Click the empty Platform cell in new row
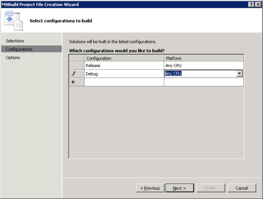The image size is (263, 199). (x=203, y=82)
